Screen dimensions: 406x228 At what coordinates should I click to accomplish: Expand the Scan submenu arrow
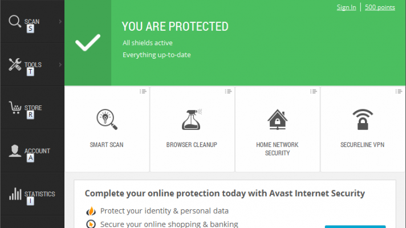pyautogui.click(x=60, y=22)
